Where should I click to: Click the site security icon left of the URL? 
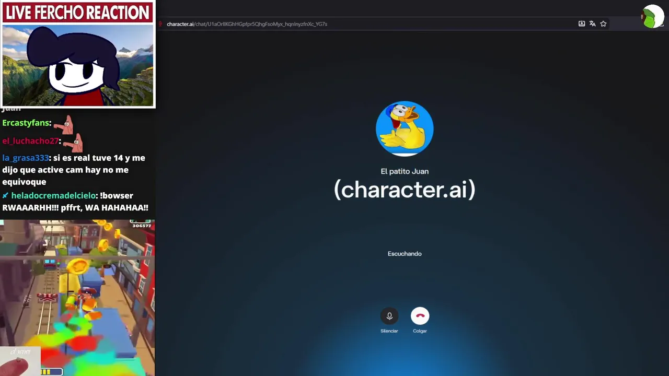[x=160, y=23]
